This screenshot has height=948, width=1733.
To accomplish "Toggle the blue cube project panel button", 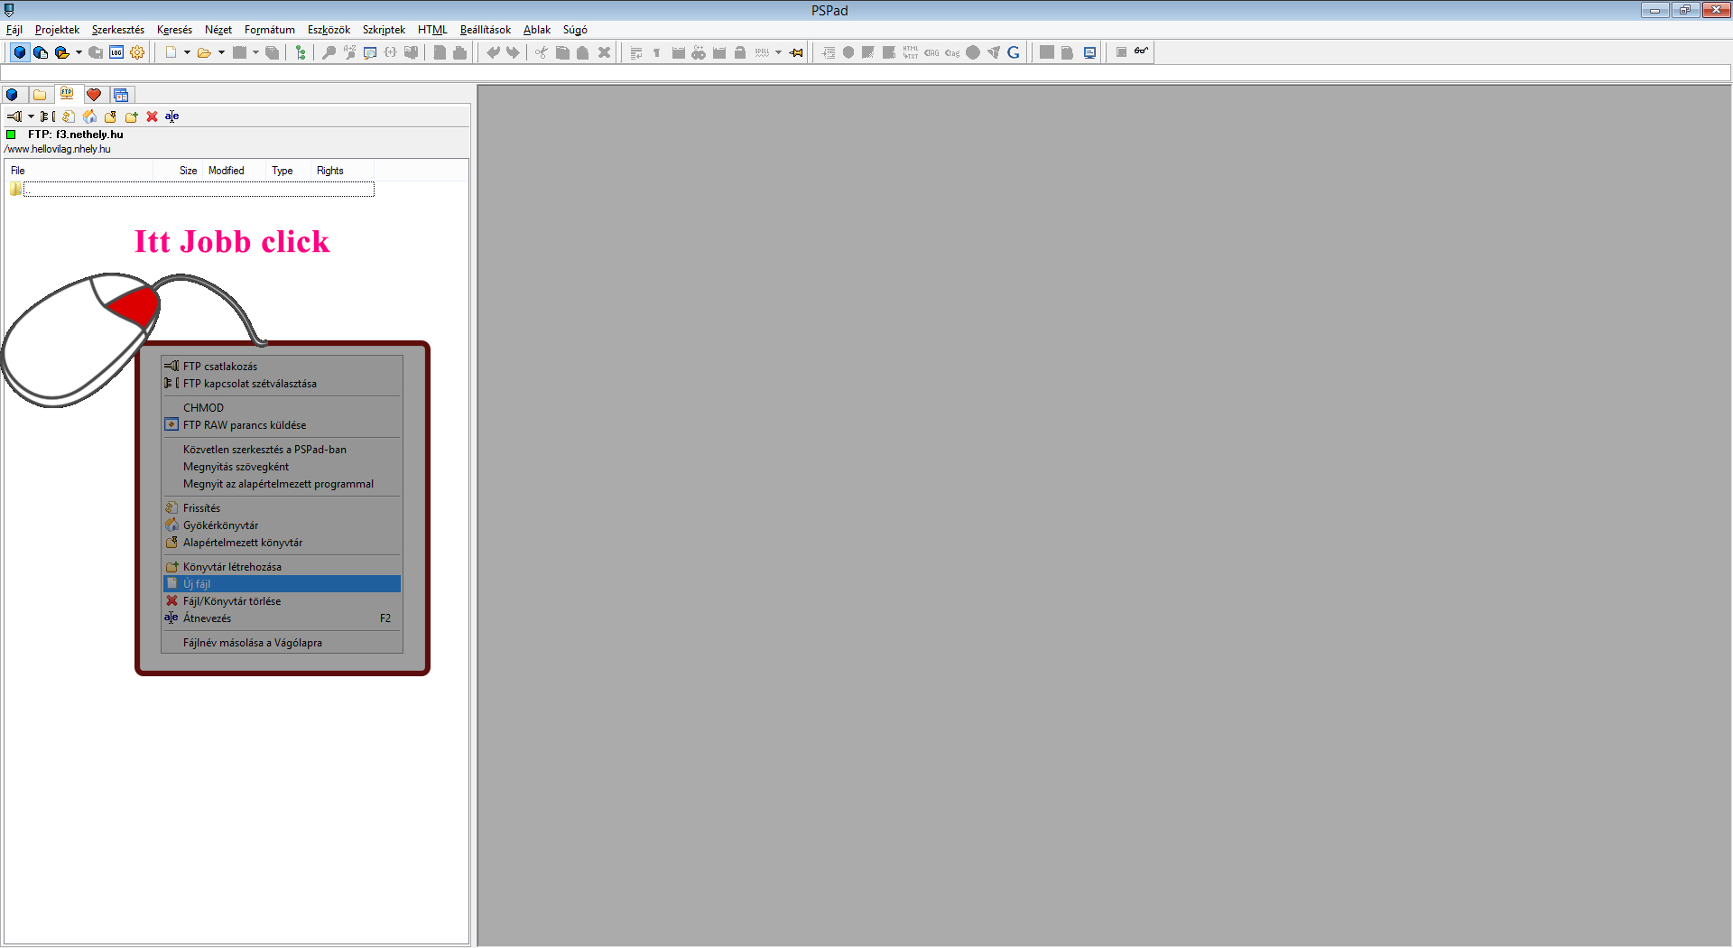I will [19, 52].
